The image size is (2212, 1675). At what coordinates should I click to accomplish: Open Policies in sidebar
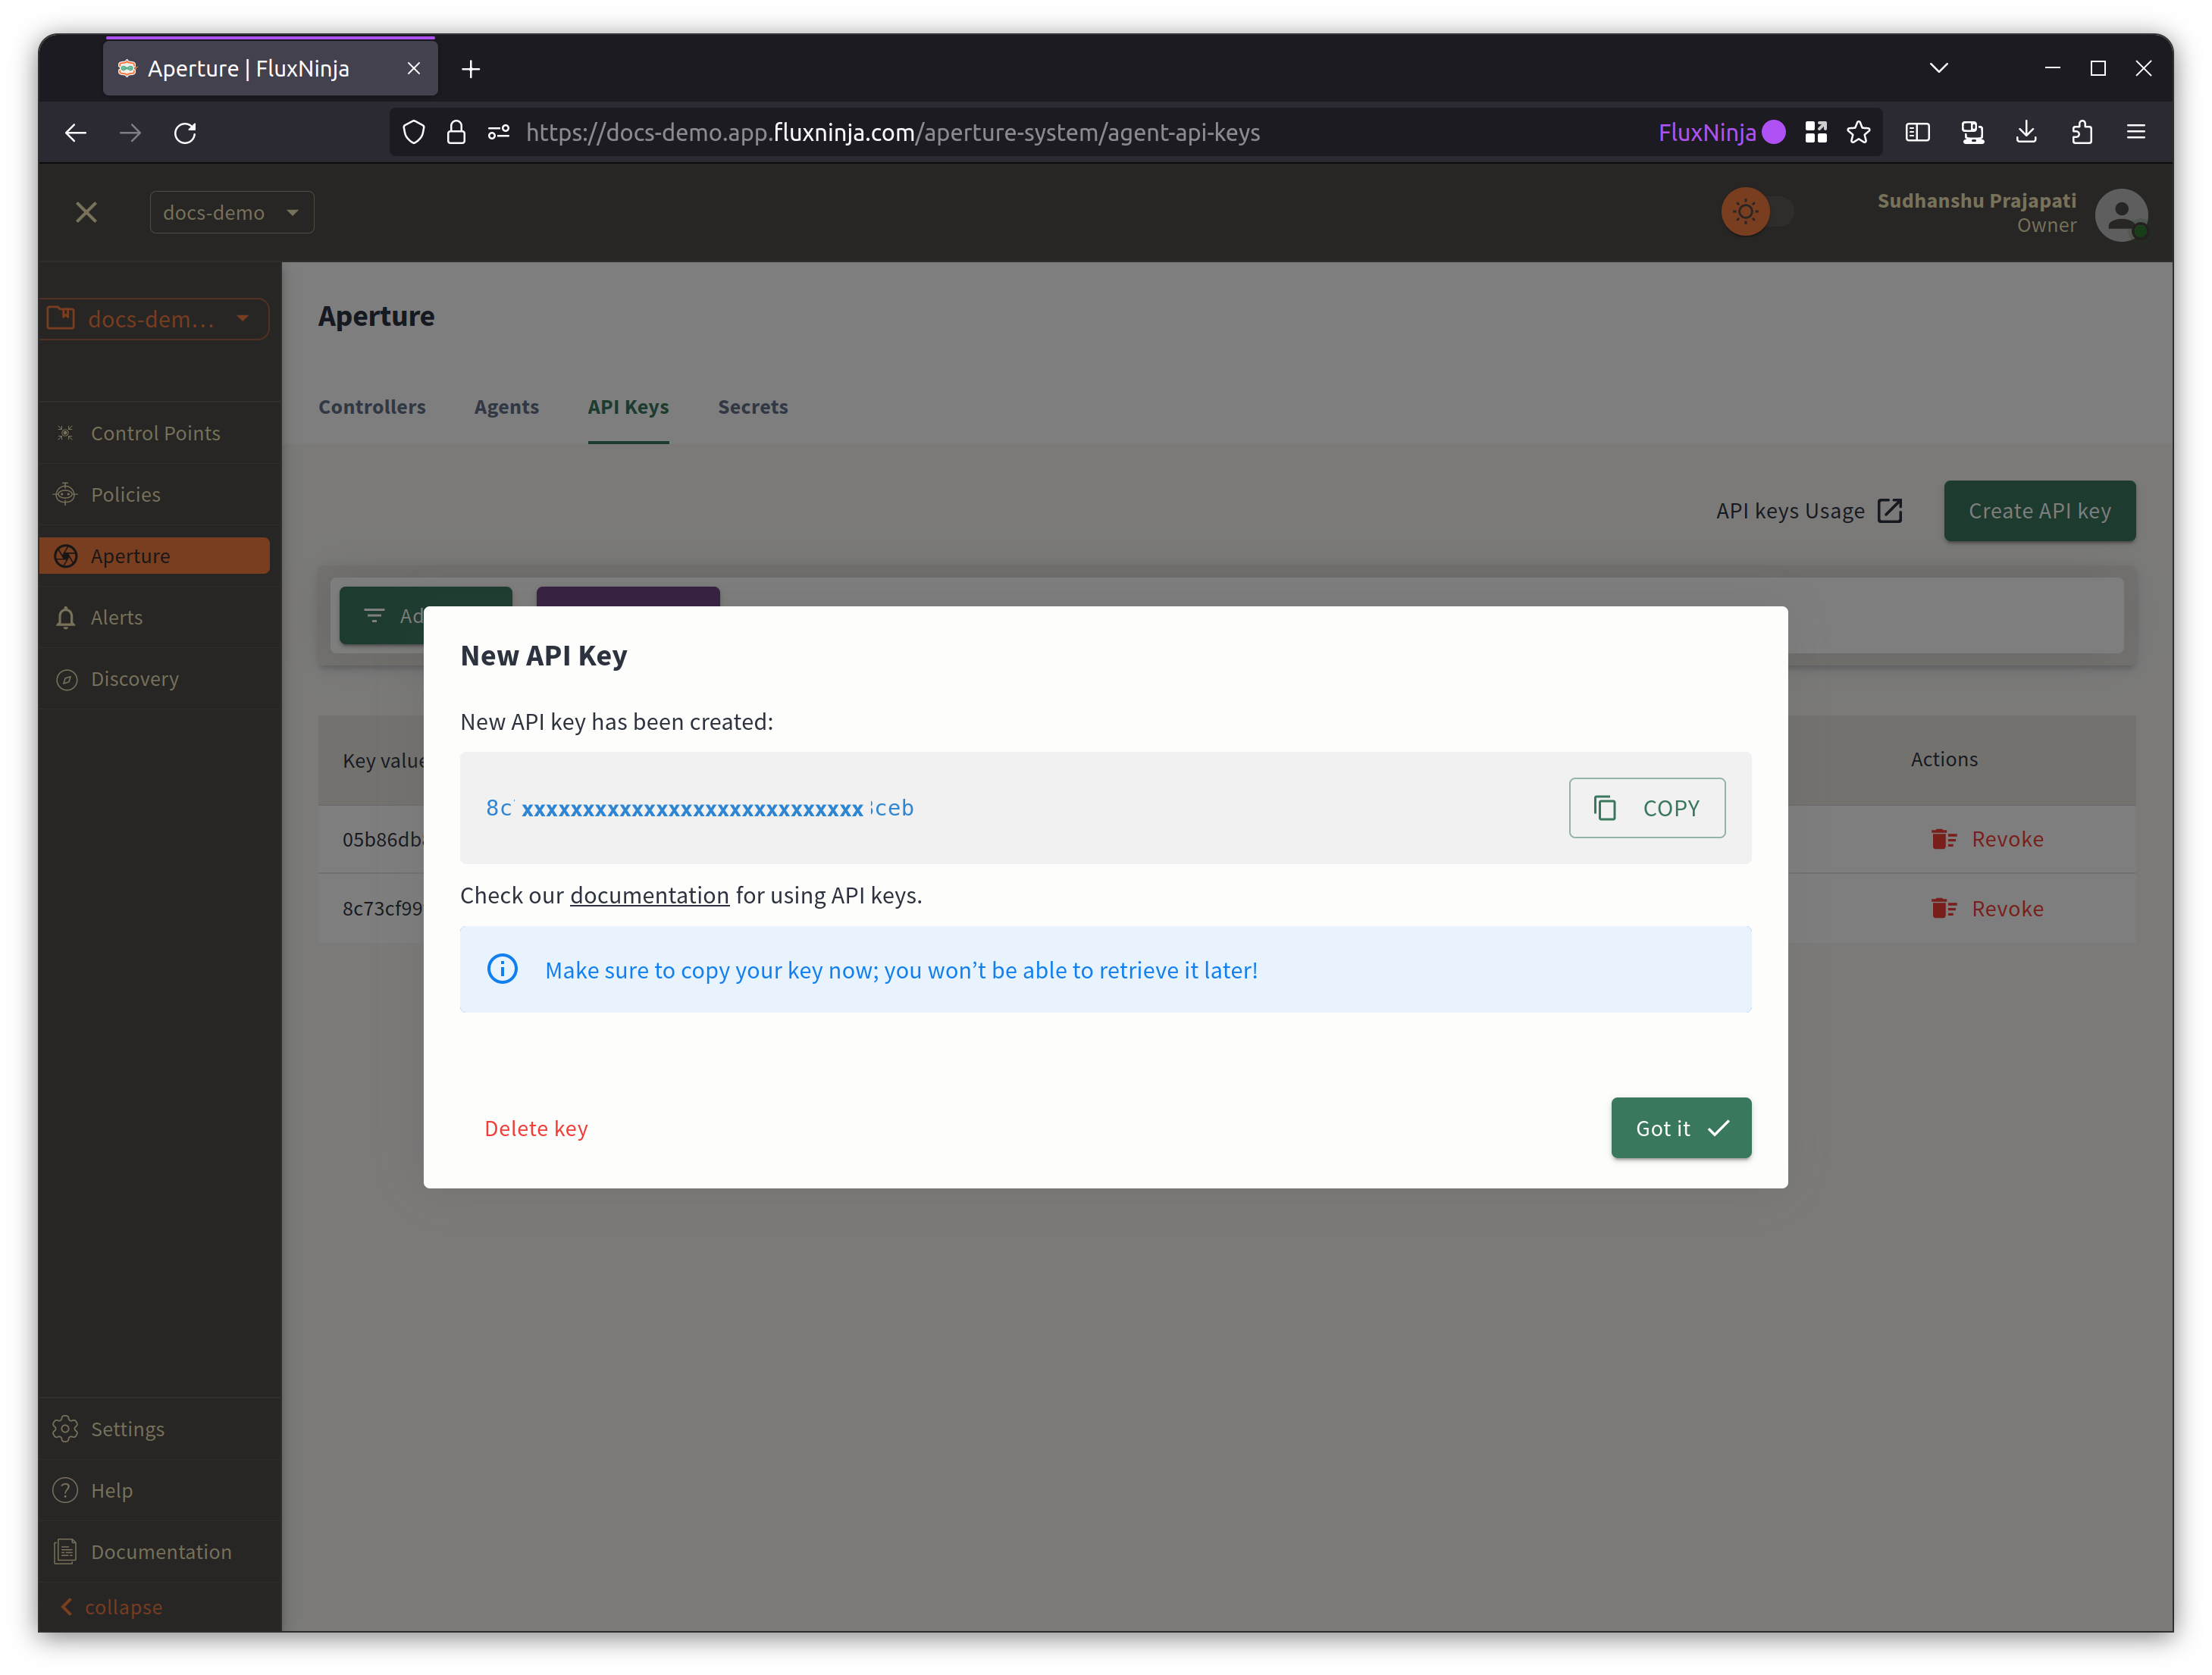click(x=159, y=494)
